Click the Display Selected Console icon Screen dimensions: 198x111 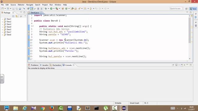[176, 65]
